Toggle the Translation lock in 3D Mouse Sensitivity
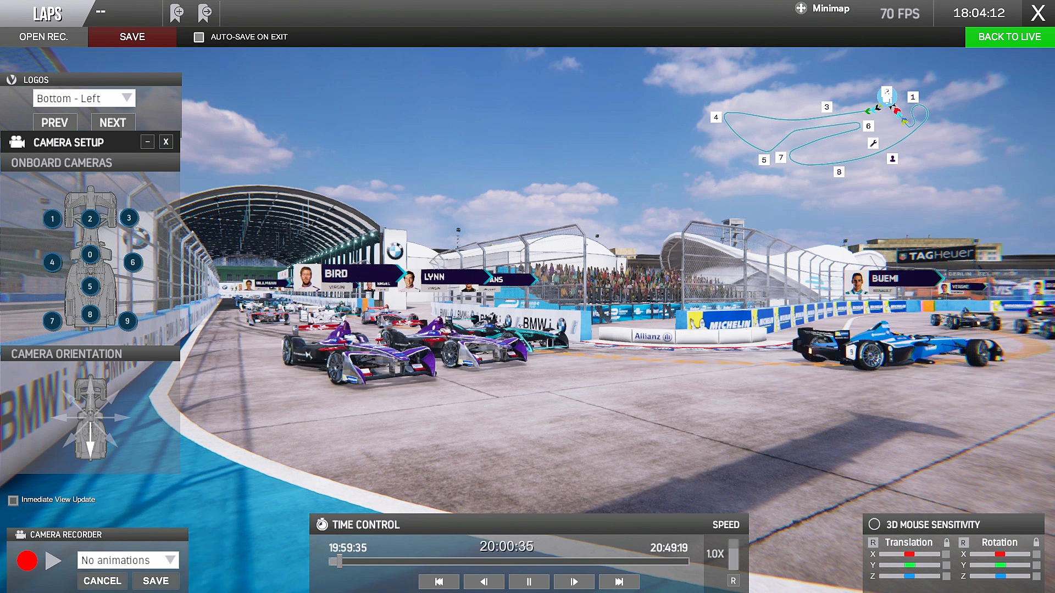This screenshot has width=1055, height=593. (x=946, y=542)
